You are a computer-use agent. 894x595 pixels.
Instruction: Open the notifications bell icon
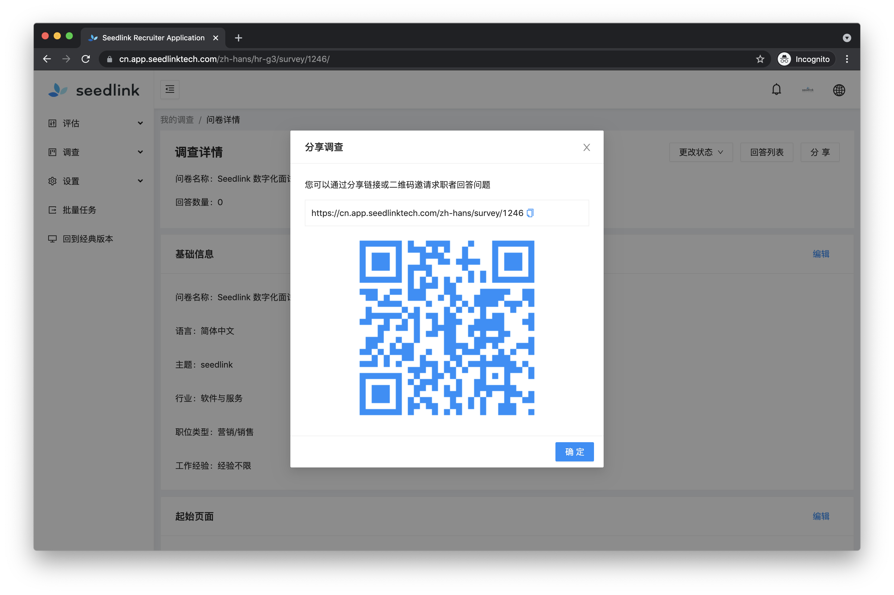[776, 90]
